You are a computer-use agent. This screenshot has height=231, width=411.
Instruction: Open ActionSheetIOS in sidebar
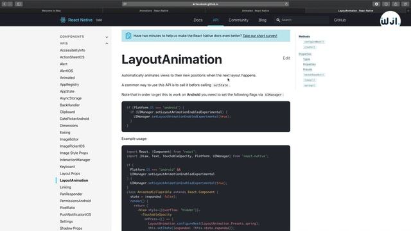pyautogui.click(x=72, y=57)
